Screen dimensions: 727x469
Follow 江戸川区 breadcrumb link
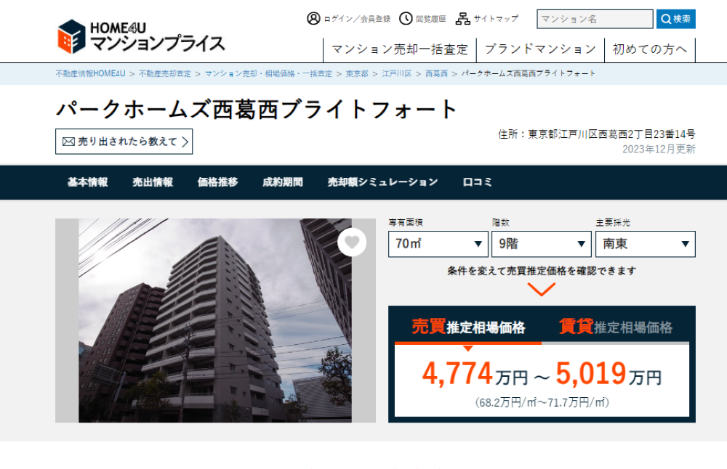[x=397, y=73]
